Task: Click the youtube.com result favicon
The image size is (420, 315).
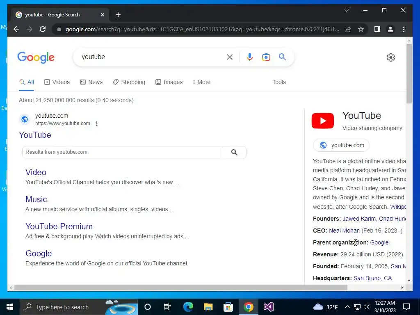Action: point(25,119)
